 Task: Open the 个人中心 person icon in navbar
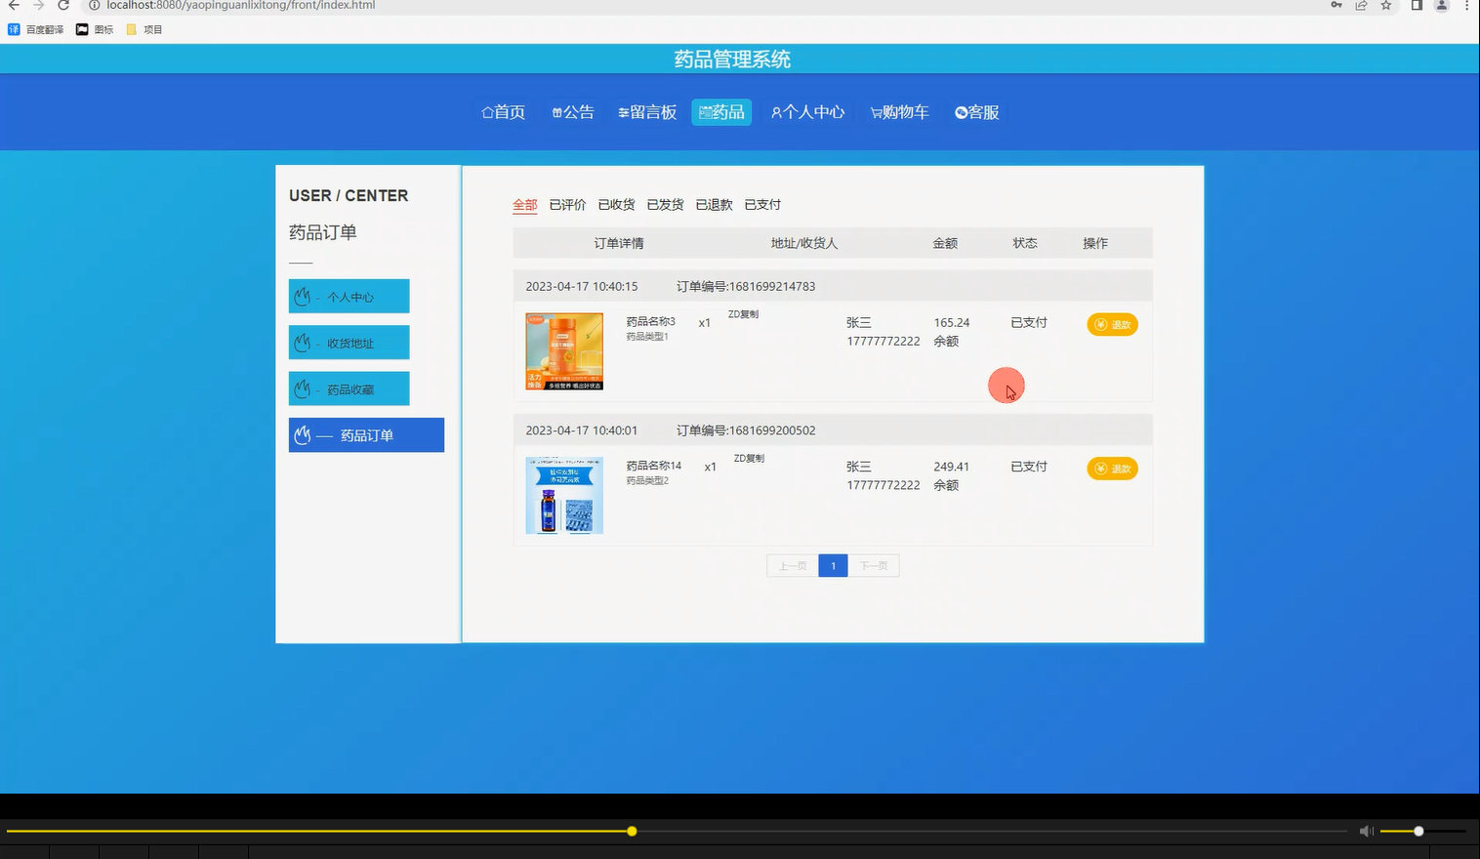[776, 111]
